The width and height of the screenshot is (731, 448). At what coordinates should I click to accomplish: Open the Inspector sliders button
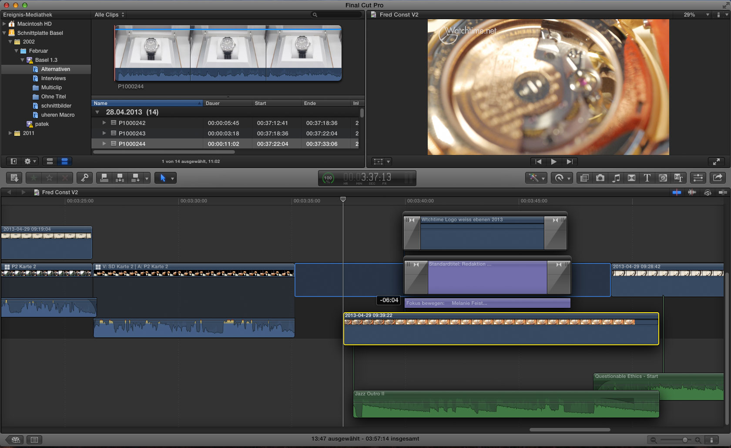698,178
